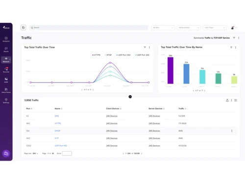Open Top Total Traffic Over Time kebab menu
Screen dimensions: 245x184
pos(149,47)
